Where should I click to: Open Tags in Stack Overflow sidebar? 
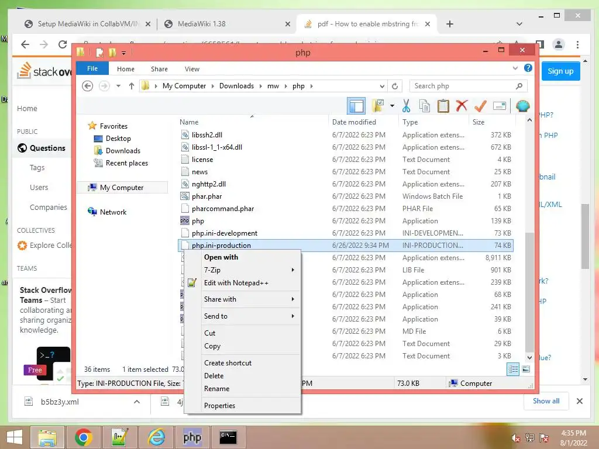click(x=37, y=168)
